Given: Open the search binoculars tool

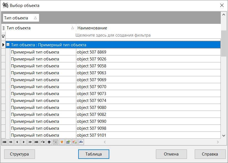Looking at the screenshot, I should pos(81,142).
